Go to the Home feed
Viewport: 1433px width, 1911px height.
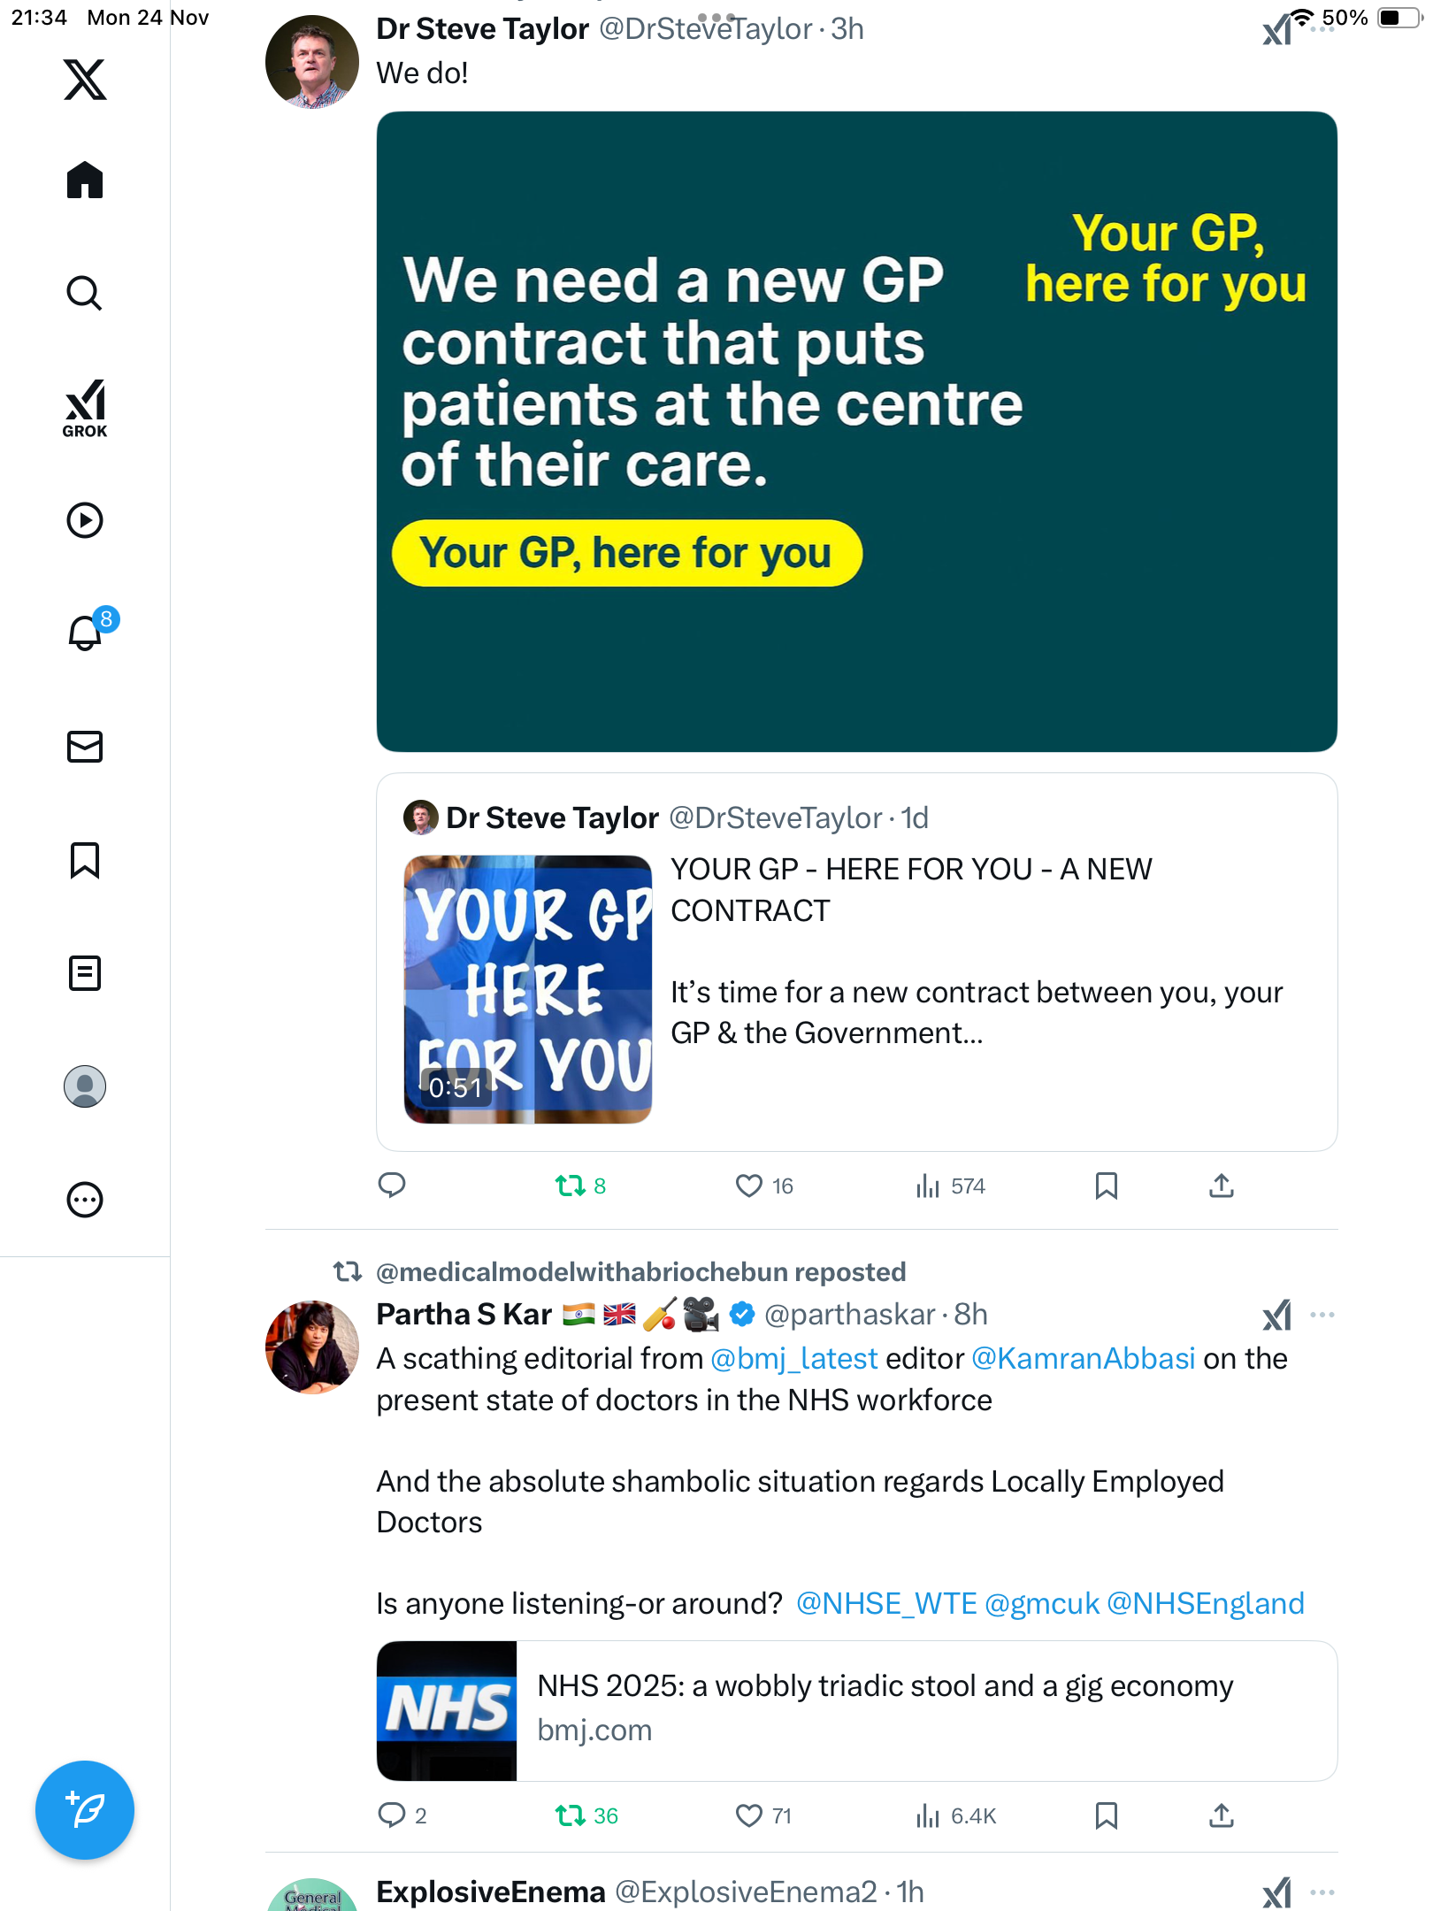tap(85, 180)
